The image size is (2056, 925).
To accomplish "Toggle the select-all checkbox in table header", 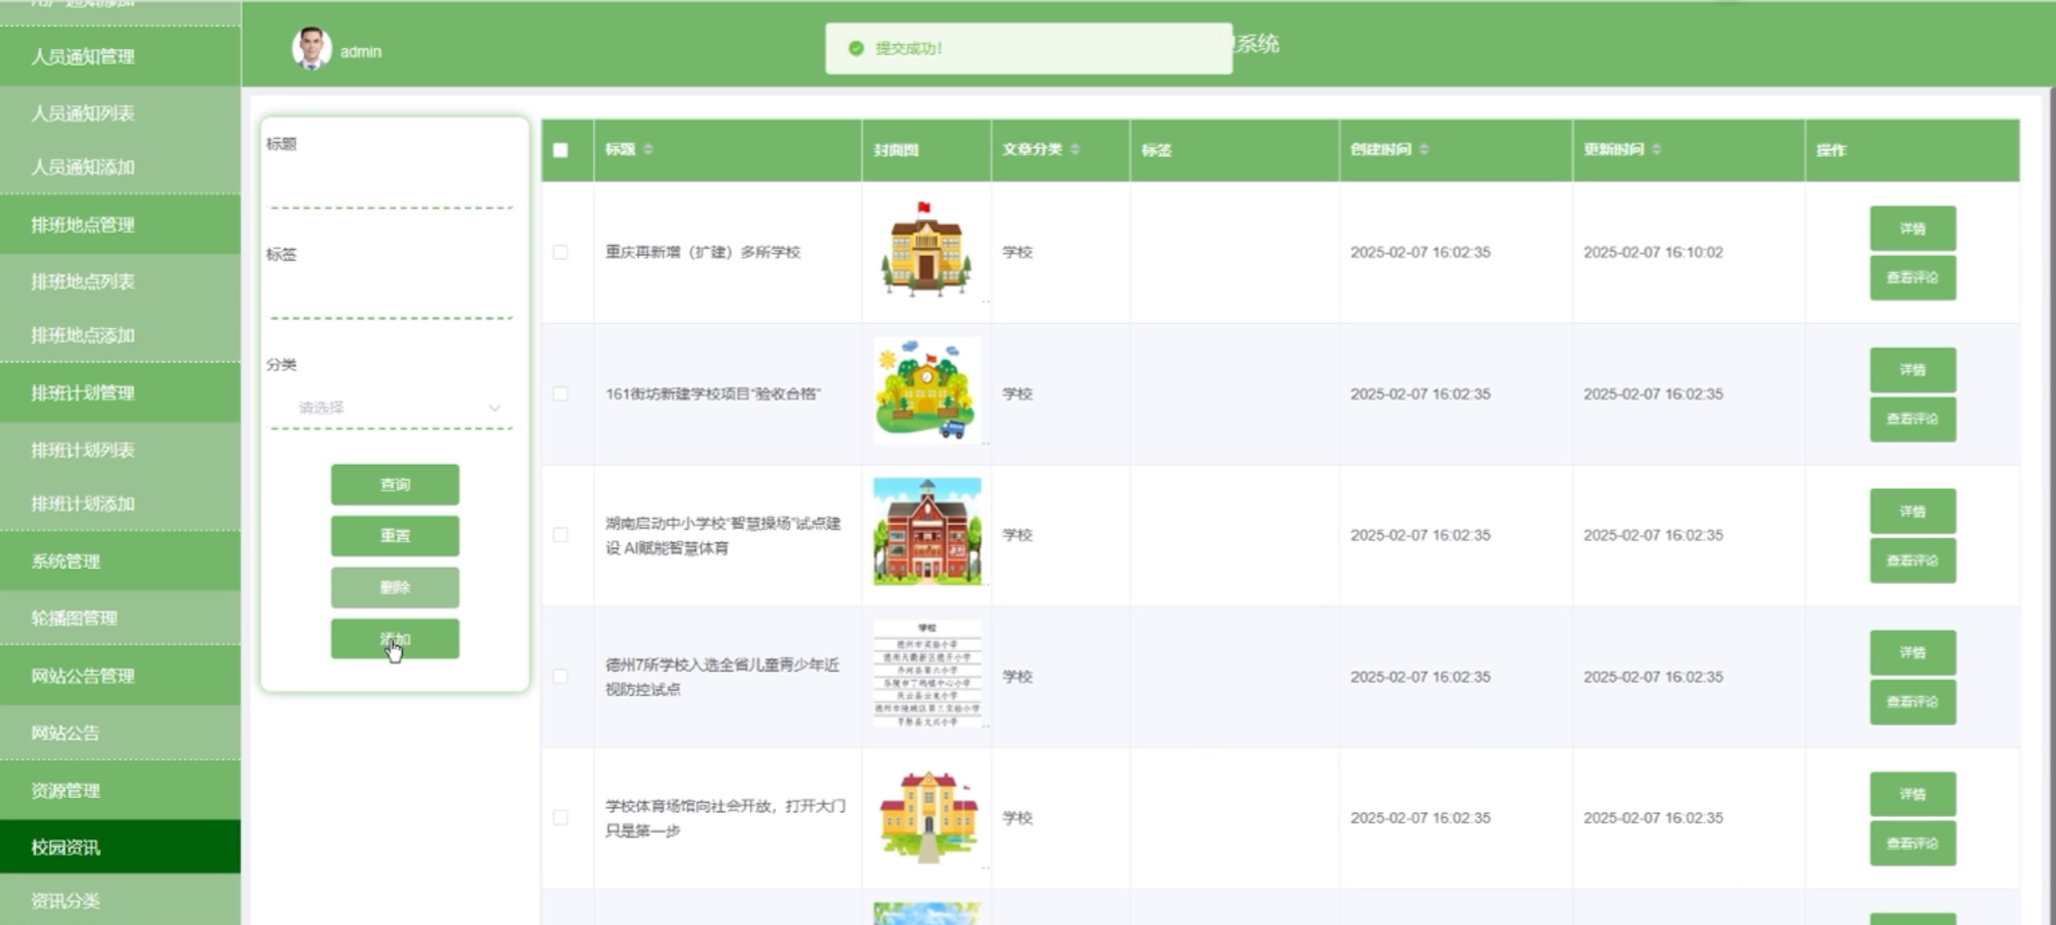I will 561,150.
